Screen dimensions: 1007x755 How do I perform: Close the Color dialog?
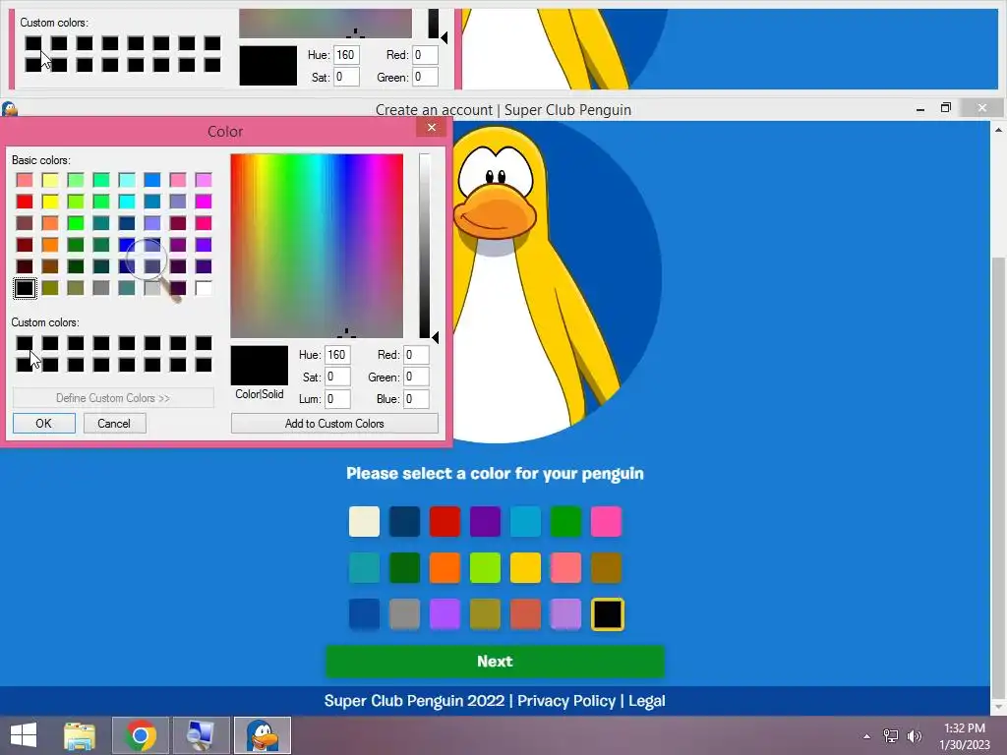[x=432, y=127]
